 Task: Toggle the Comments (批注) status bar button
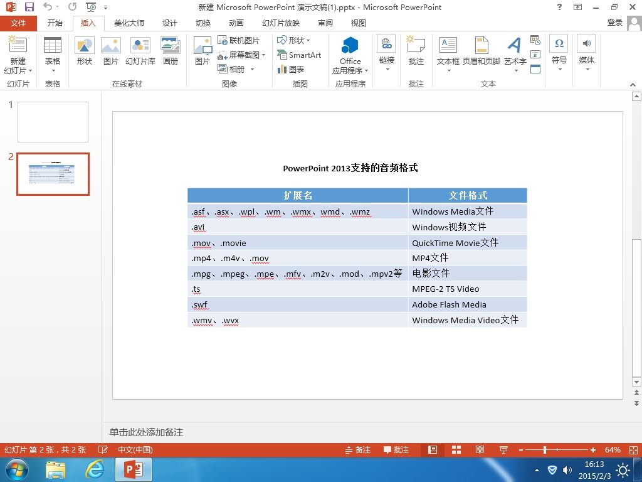396,449
